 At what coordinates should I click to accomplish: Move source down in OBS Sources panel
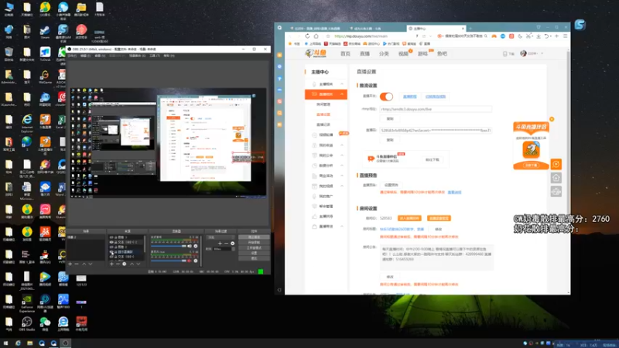tap(139, 264)
